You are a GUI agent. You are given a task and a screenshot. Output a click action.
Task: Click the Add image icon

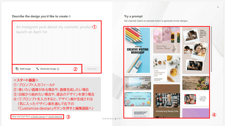click(x=17, y=69)
